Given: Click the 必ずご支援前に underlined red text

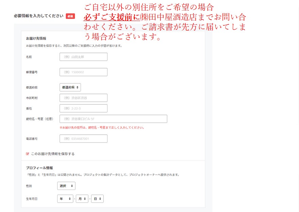Looking at the screenshot, I should 112,17.
